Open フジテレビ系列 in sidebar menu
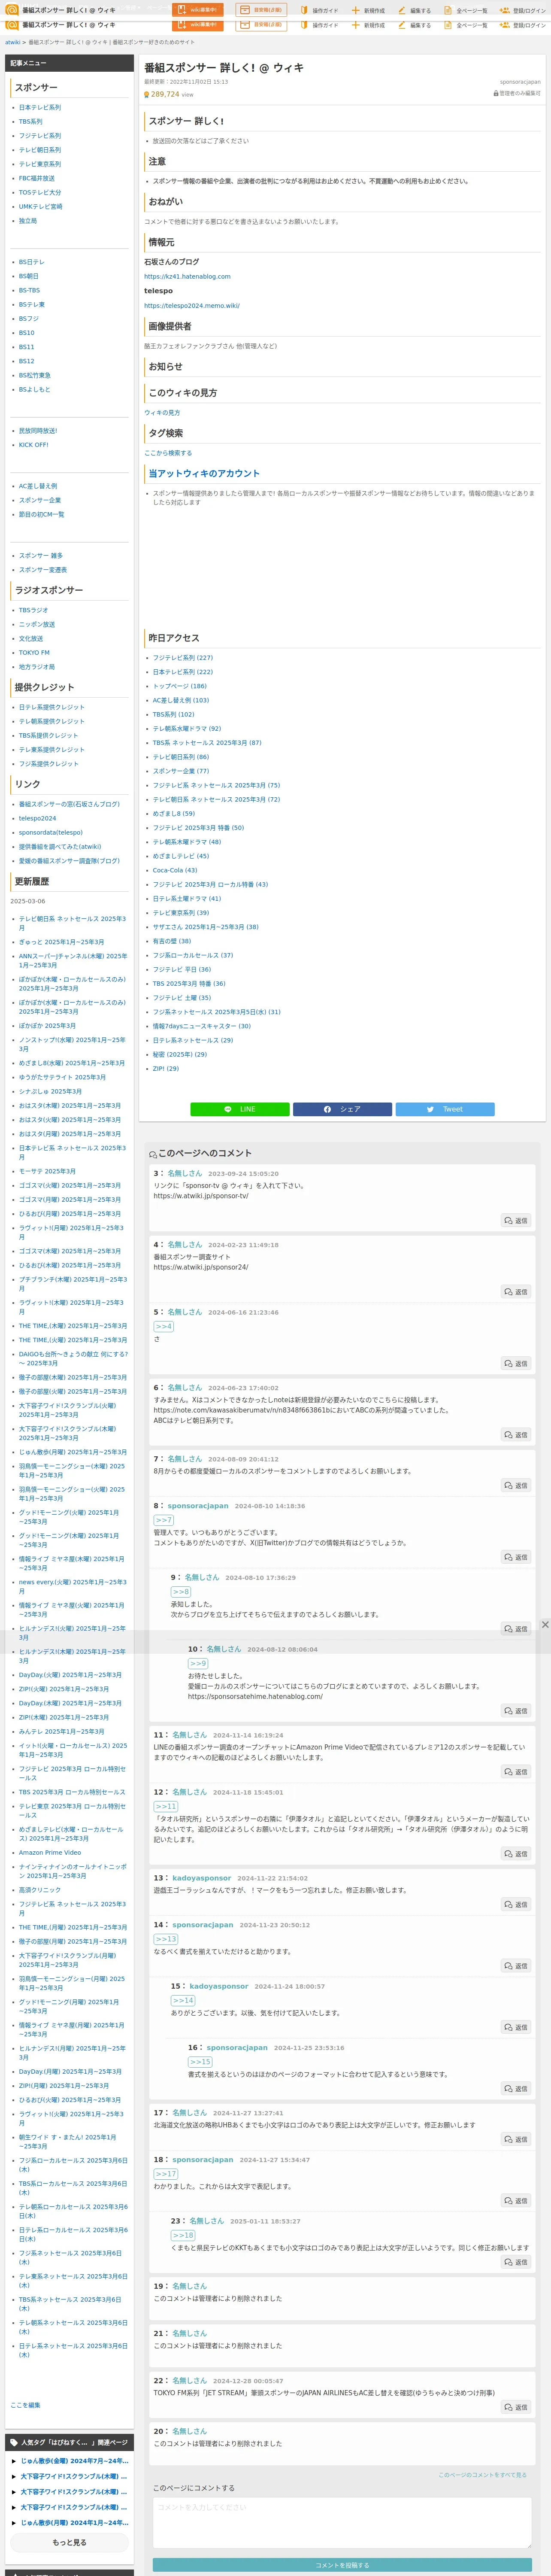This screenshot has width=551, height=2576. pos(39,136)
